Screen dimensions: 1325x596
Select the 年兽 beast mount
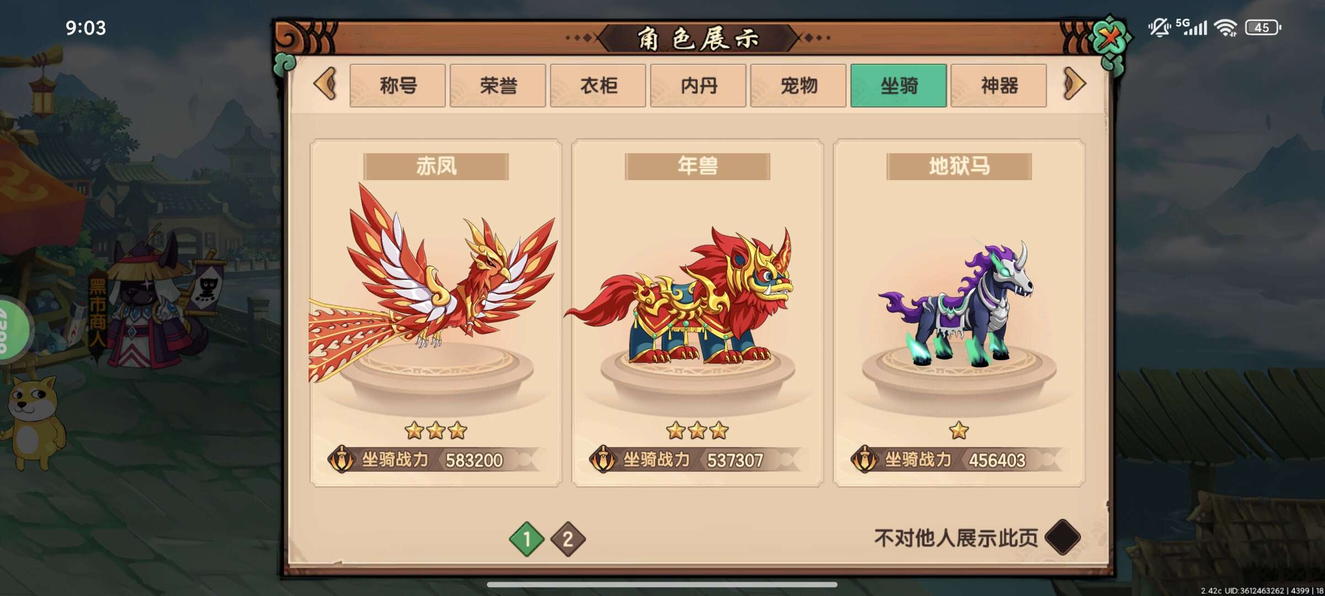coord(697,313)
